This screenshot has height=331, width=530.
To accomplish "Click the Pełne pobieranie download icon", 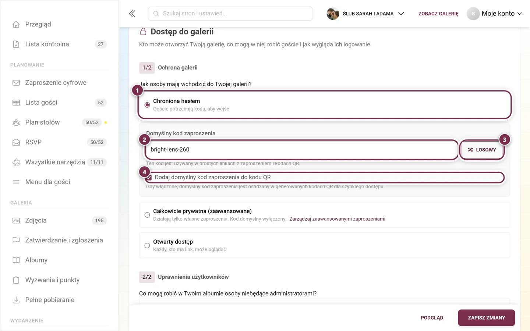I will pyautogui.click(x=16, y=300).
